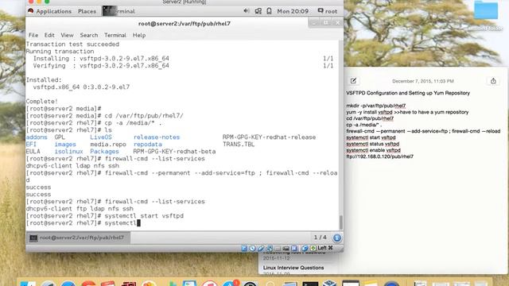This screenshot has height=286, width=509.
Task: Open the Places menu in GNOME top bar
Action: pyautogui.click(x=87, y=11)
